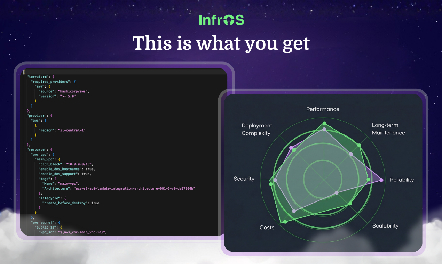Image resolution: width=442 pixels, height=264 pixels.
Task: Click the green Security data point
Action: click(270, 184)
